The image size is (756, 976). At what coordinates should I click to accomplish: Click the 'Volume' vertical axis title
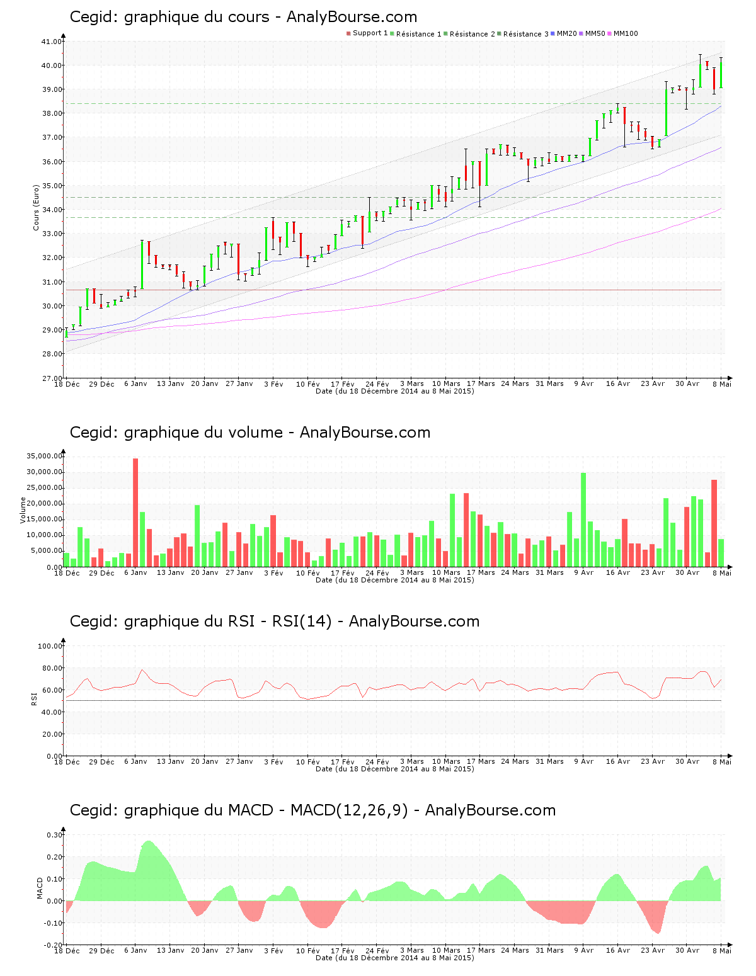click(23, 510)
